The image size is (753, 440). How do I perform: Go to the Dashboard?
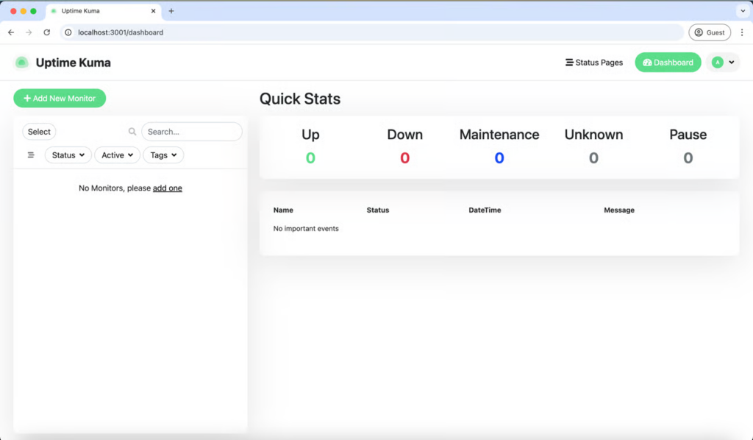[668, 63]
